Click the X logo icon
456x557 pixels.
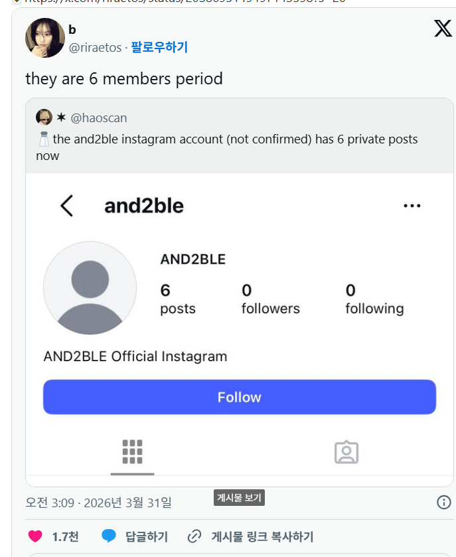click(443, 28)
